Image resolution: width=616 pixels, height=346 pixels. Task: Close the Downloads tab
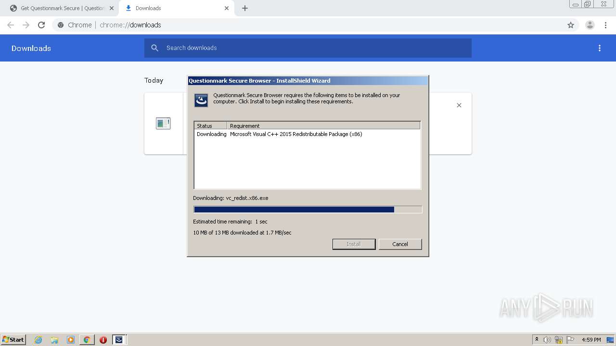(227, 8)
